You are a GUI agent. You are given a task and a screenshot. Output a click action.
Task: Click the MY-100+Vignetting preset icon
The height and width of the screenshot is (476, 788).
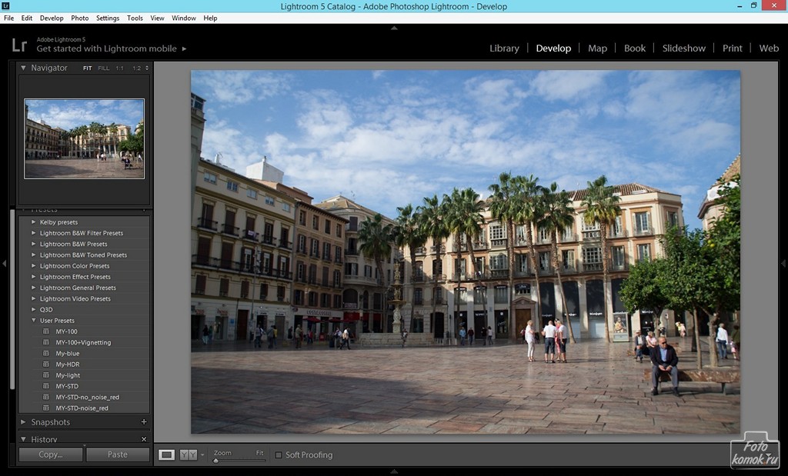click(46, 342)
